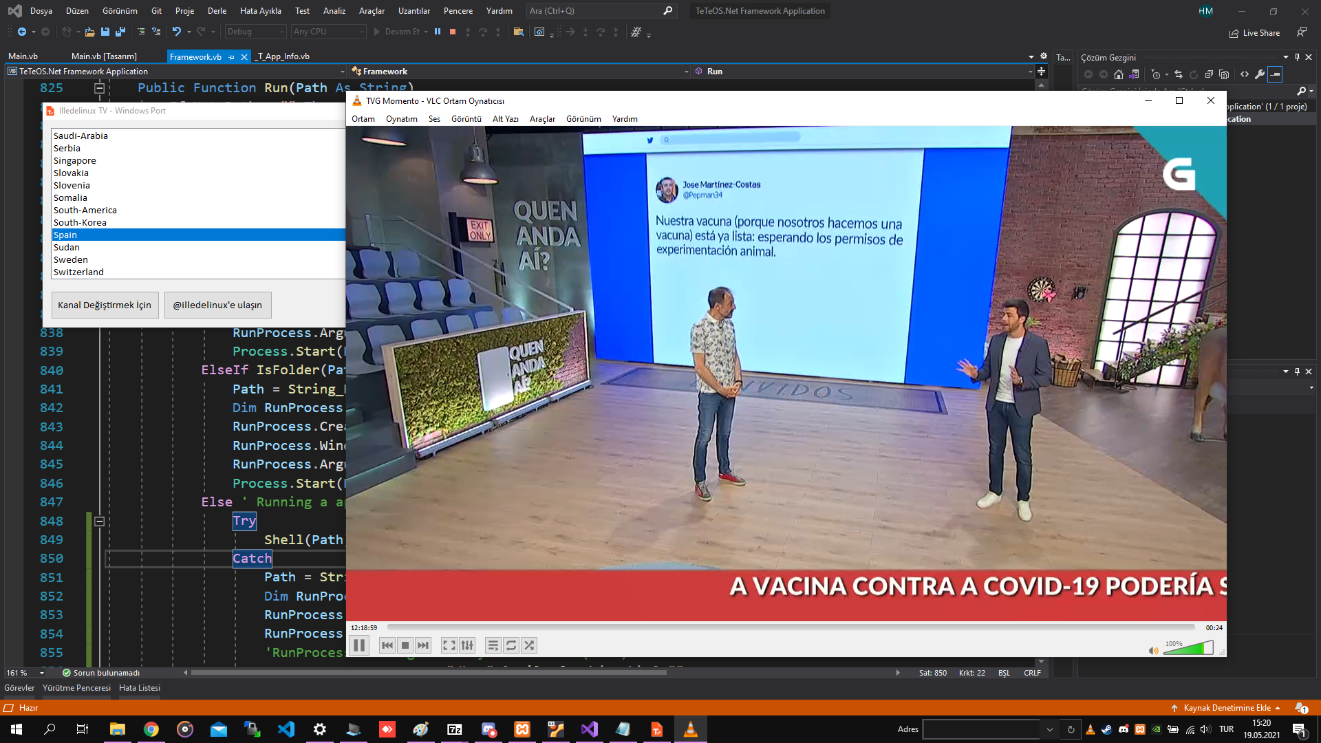This screenshot has width=1321, height=743.
Task: Click the VLC seek progress bar
Action: 791,627
